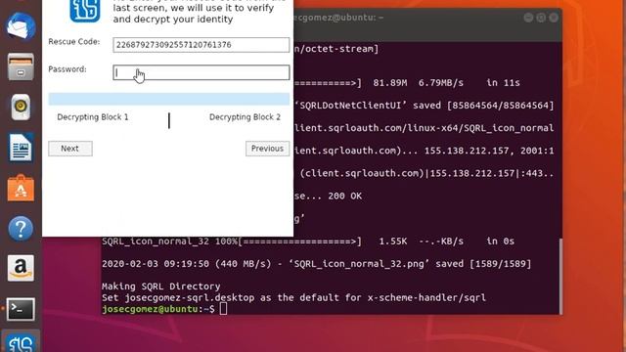Image resolution: width=626 pixels, height=352 pixels.
Task: Open Thunderbird Mail from the dock
Action: (21, 26)
